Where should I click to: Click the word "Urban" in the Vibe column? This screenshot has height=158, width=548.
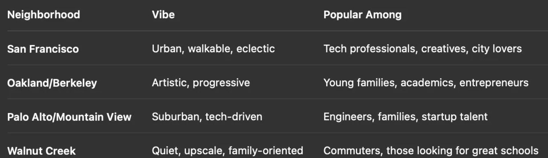[x=167, y=49]
